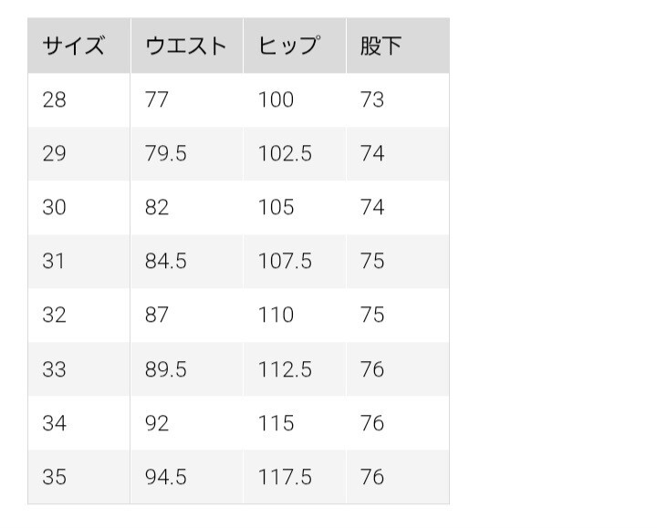This screenshot has width=657, height=528.
Task: Click waist value 92
Action: (157, 423)
